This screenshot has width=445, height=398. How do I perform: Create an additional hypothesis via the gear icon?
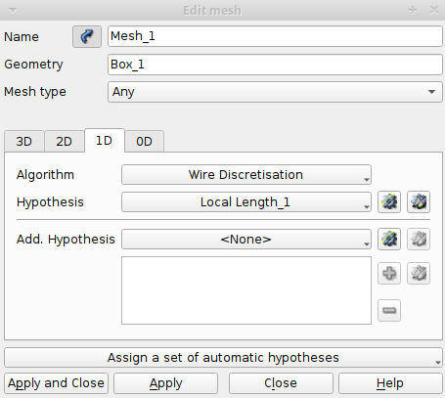click(389, 240)
